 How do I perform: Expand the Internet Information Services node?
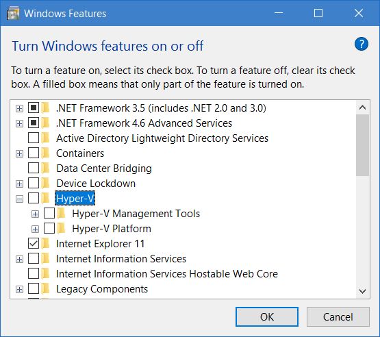(x=19, y=259)
